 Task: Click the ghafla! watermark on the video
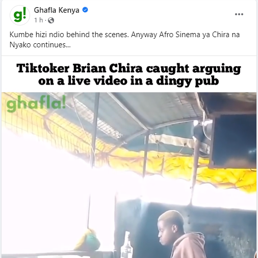36,105
